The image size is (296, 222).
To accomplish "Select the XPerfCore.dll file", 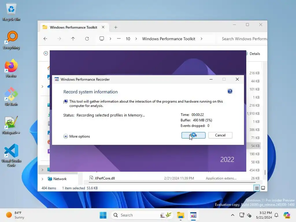I will [x=105, y=178].
